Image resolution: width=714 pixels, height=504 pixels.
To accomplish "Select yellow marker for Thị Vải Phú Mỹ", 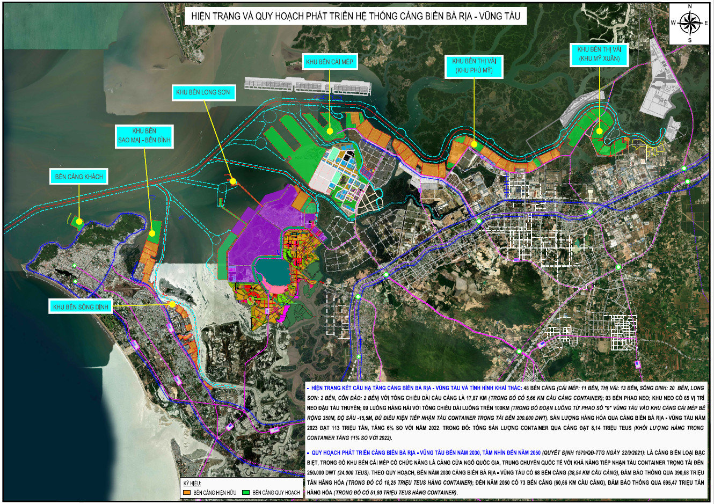I will coord(474,144).
